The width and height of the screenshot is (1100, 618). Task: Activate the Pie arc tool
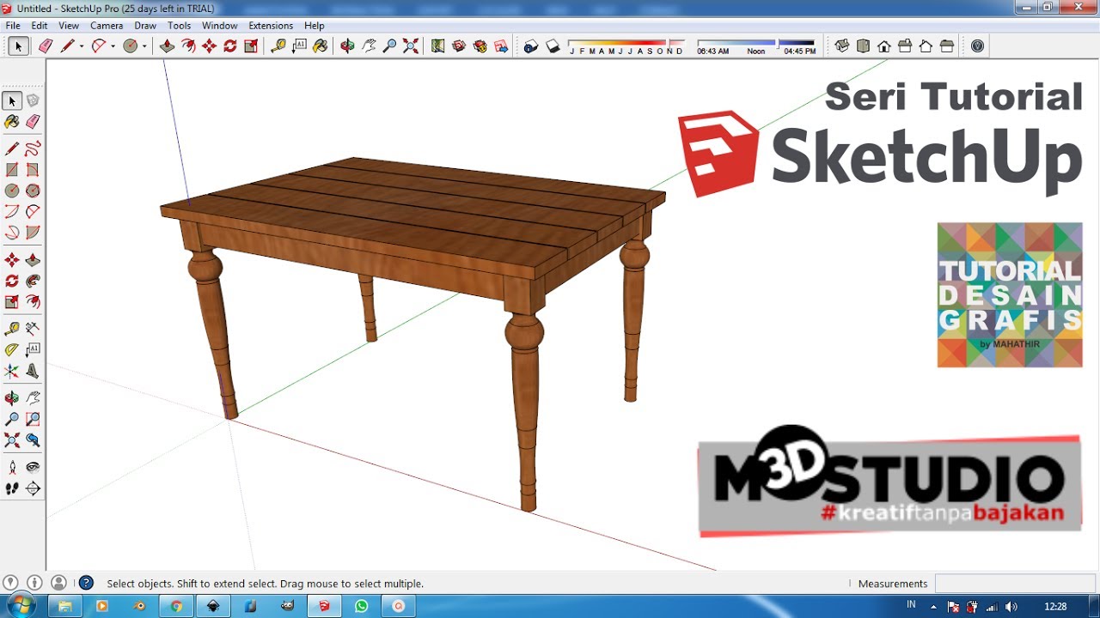pyautogui.click(x=33, y=232)
